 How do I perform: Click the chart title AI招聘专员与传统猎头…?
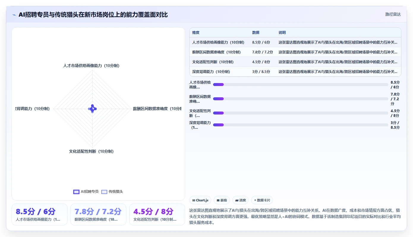[93, 15]
